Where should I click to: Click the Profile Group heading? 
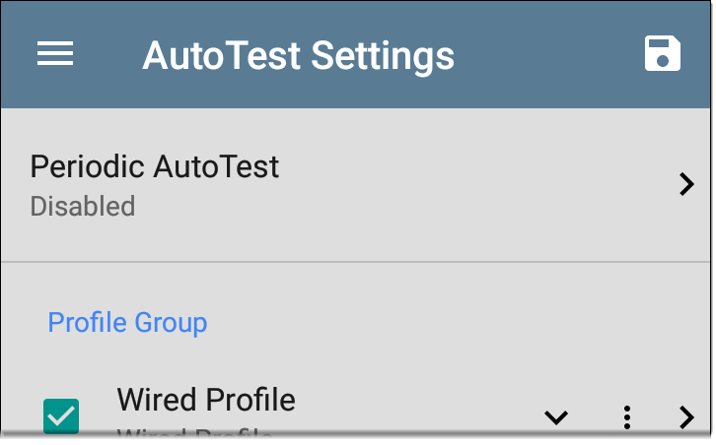127,322
